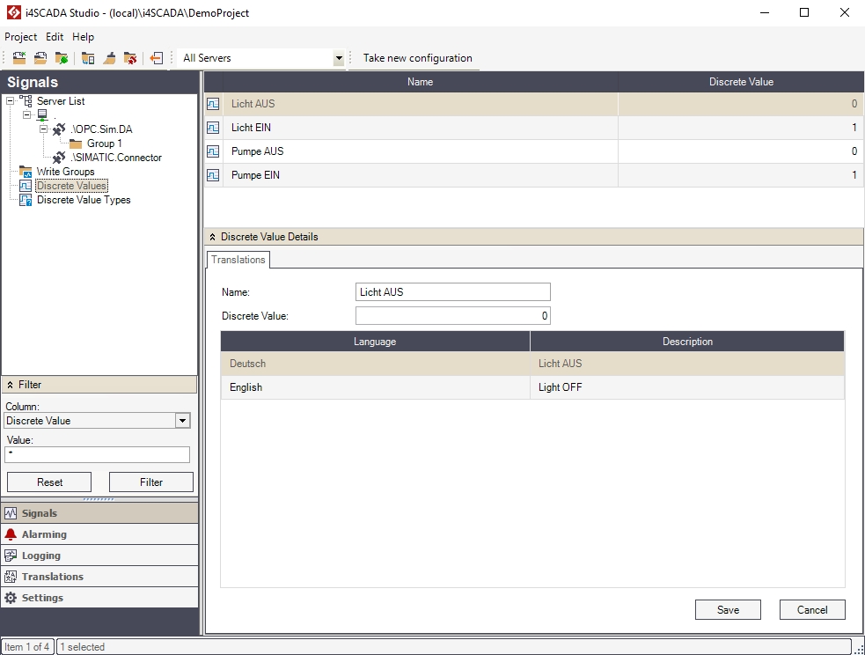Open the Project menu
Screen dimensions: 865x655
click(20, 37)
